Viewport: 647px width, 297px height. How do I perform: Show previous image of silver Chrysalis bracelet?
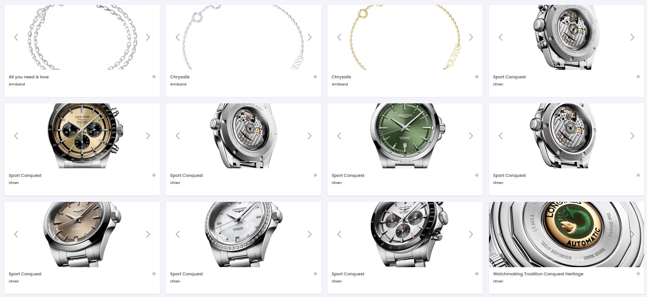tap(178, 37)
